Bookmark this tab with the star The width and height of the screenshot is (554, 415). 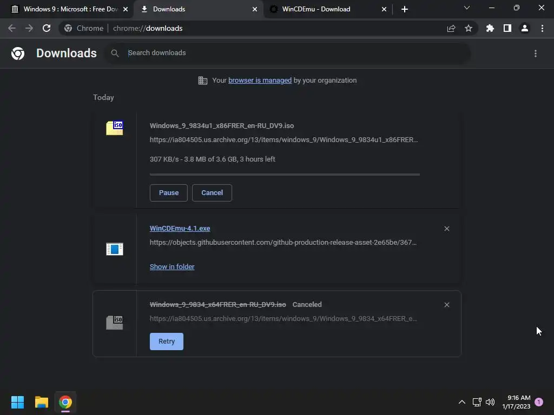[469, 28]
